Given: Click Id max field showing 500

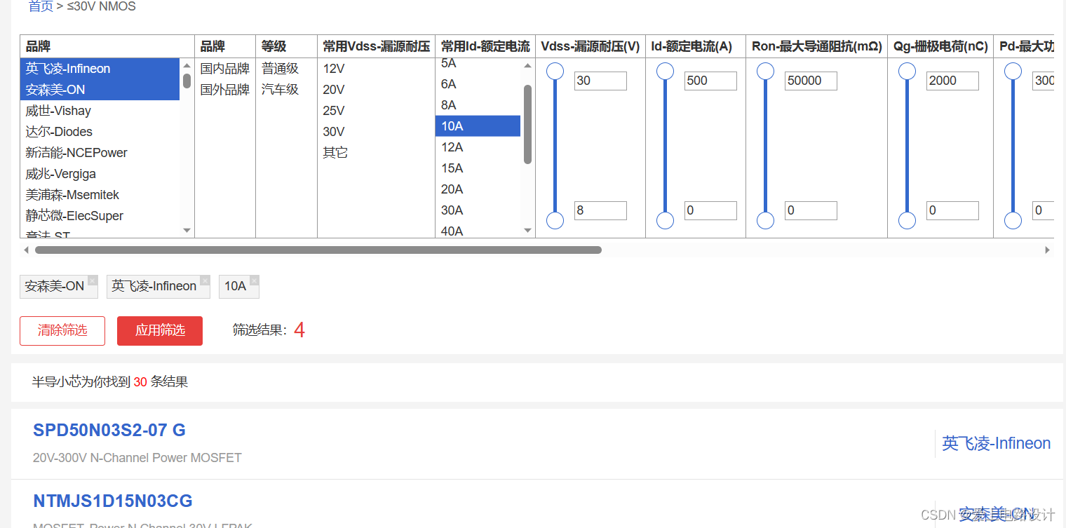Looking at the screenshot, I should point(710,81).
